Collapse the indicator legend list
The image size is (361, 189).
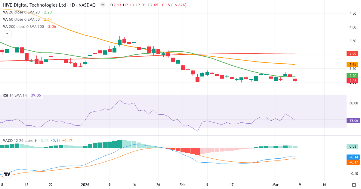7,34
